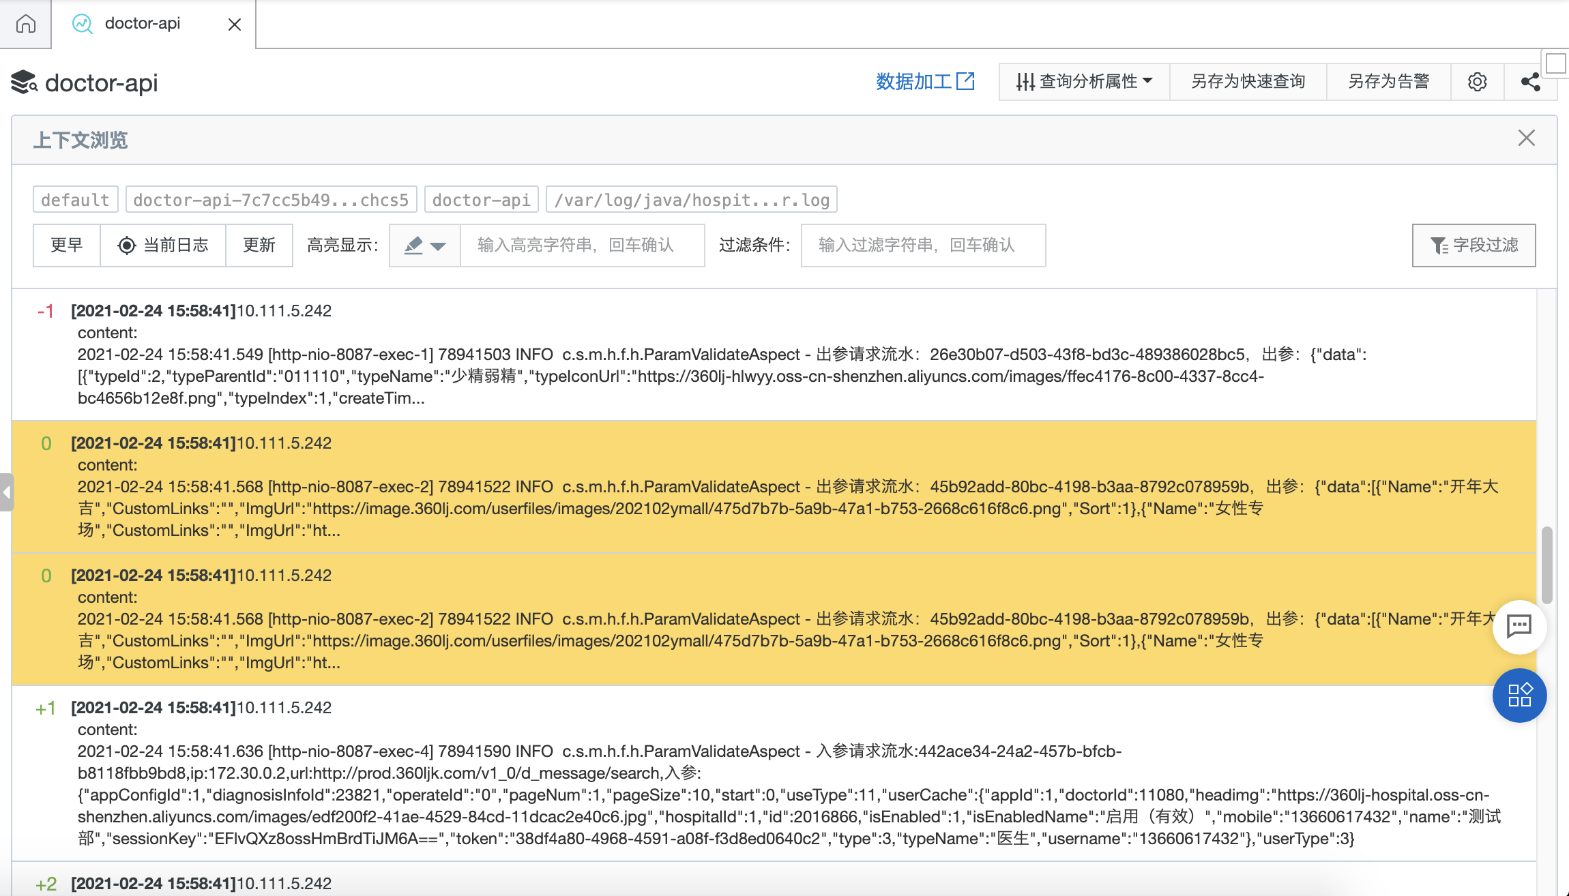Open the highlight color picker dropdown

(x=424, y=245)
